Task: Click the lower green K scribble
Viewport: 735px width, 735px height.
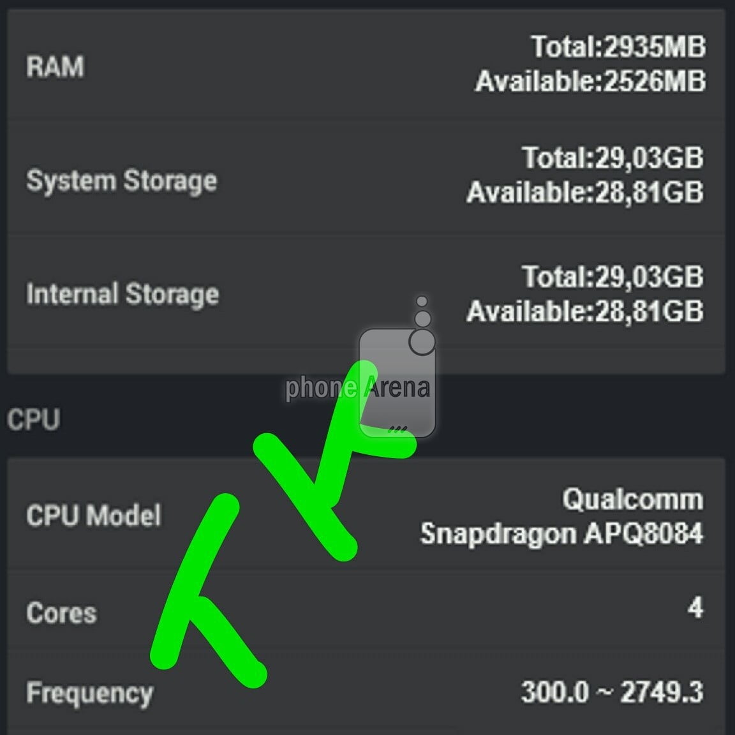Action: click(x=198, y=600)
